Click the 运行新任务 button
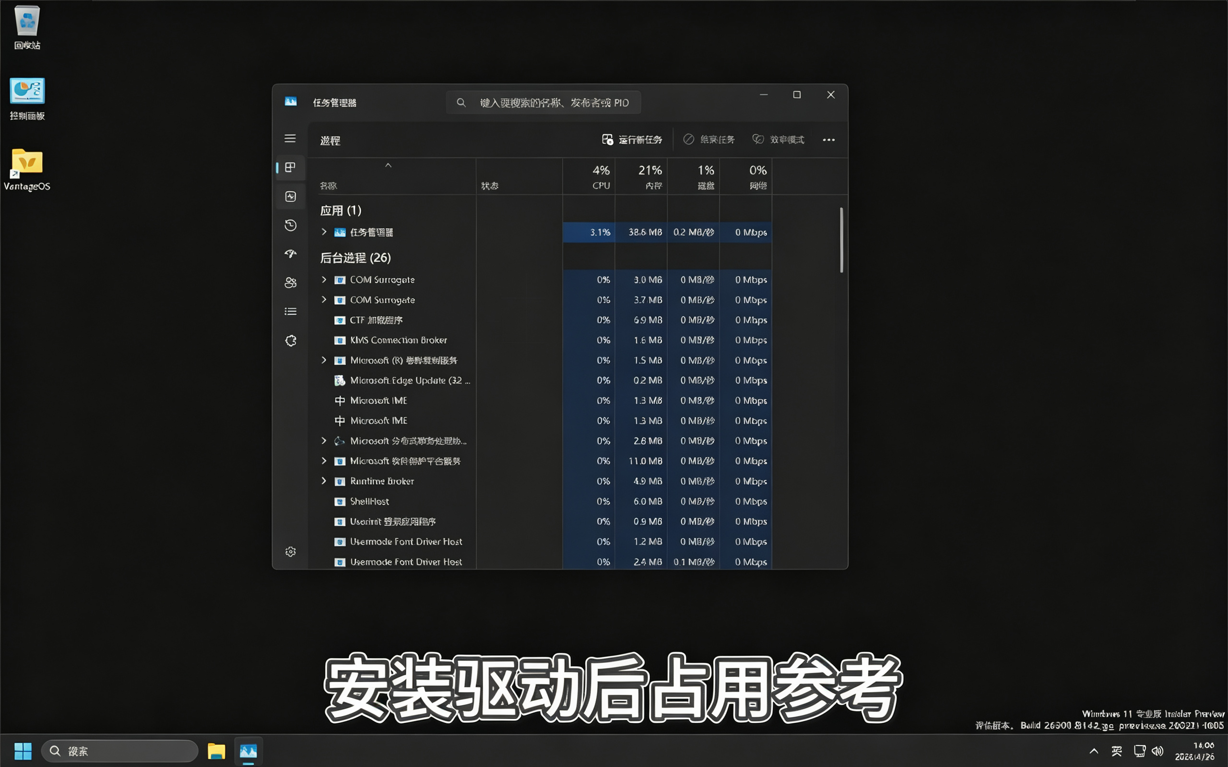1228x767 pixels. [632, 139]
